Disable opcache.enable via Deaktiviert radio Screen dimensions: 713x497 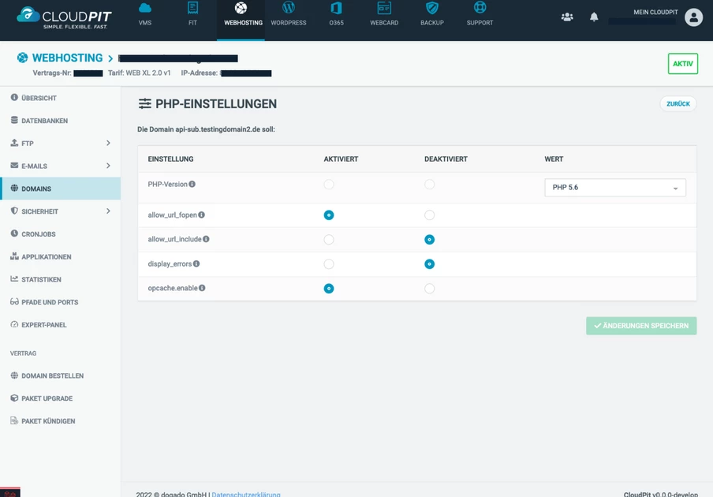coord(429,289)
